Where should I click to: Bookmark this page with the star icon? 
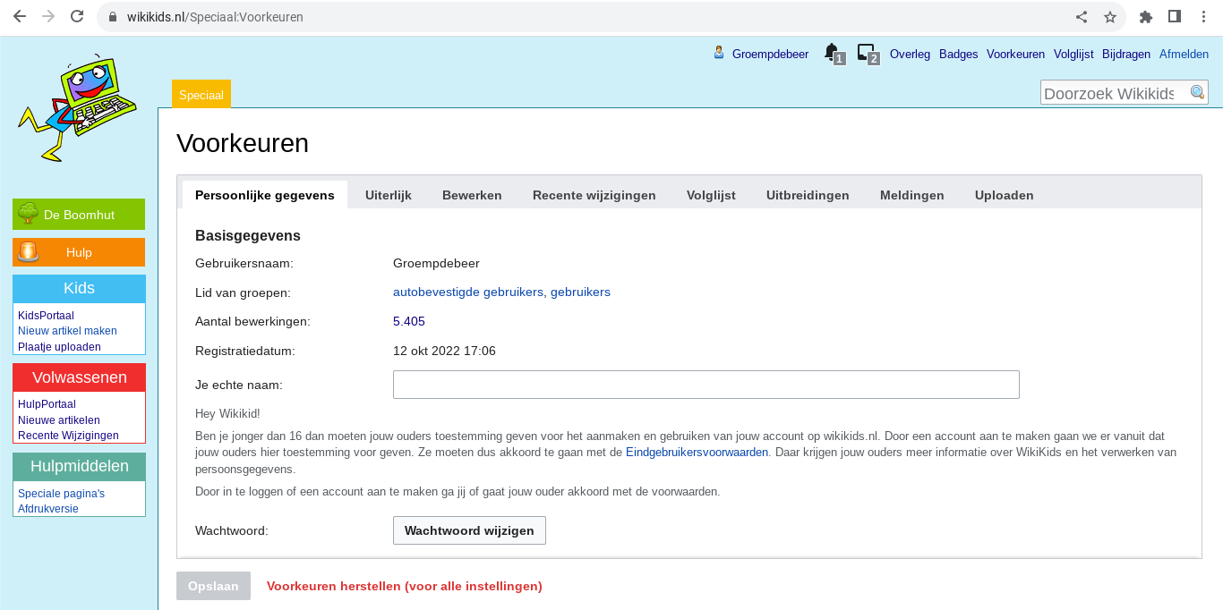(1110, 16)
